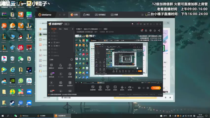Add the 手机投屏 phone cast source
Screen dimensions: 210x118
coord(108,88)
